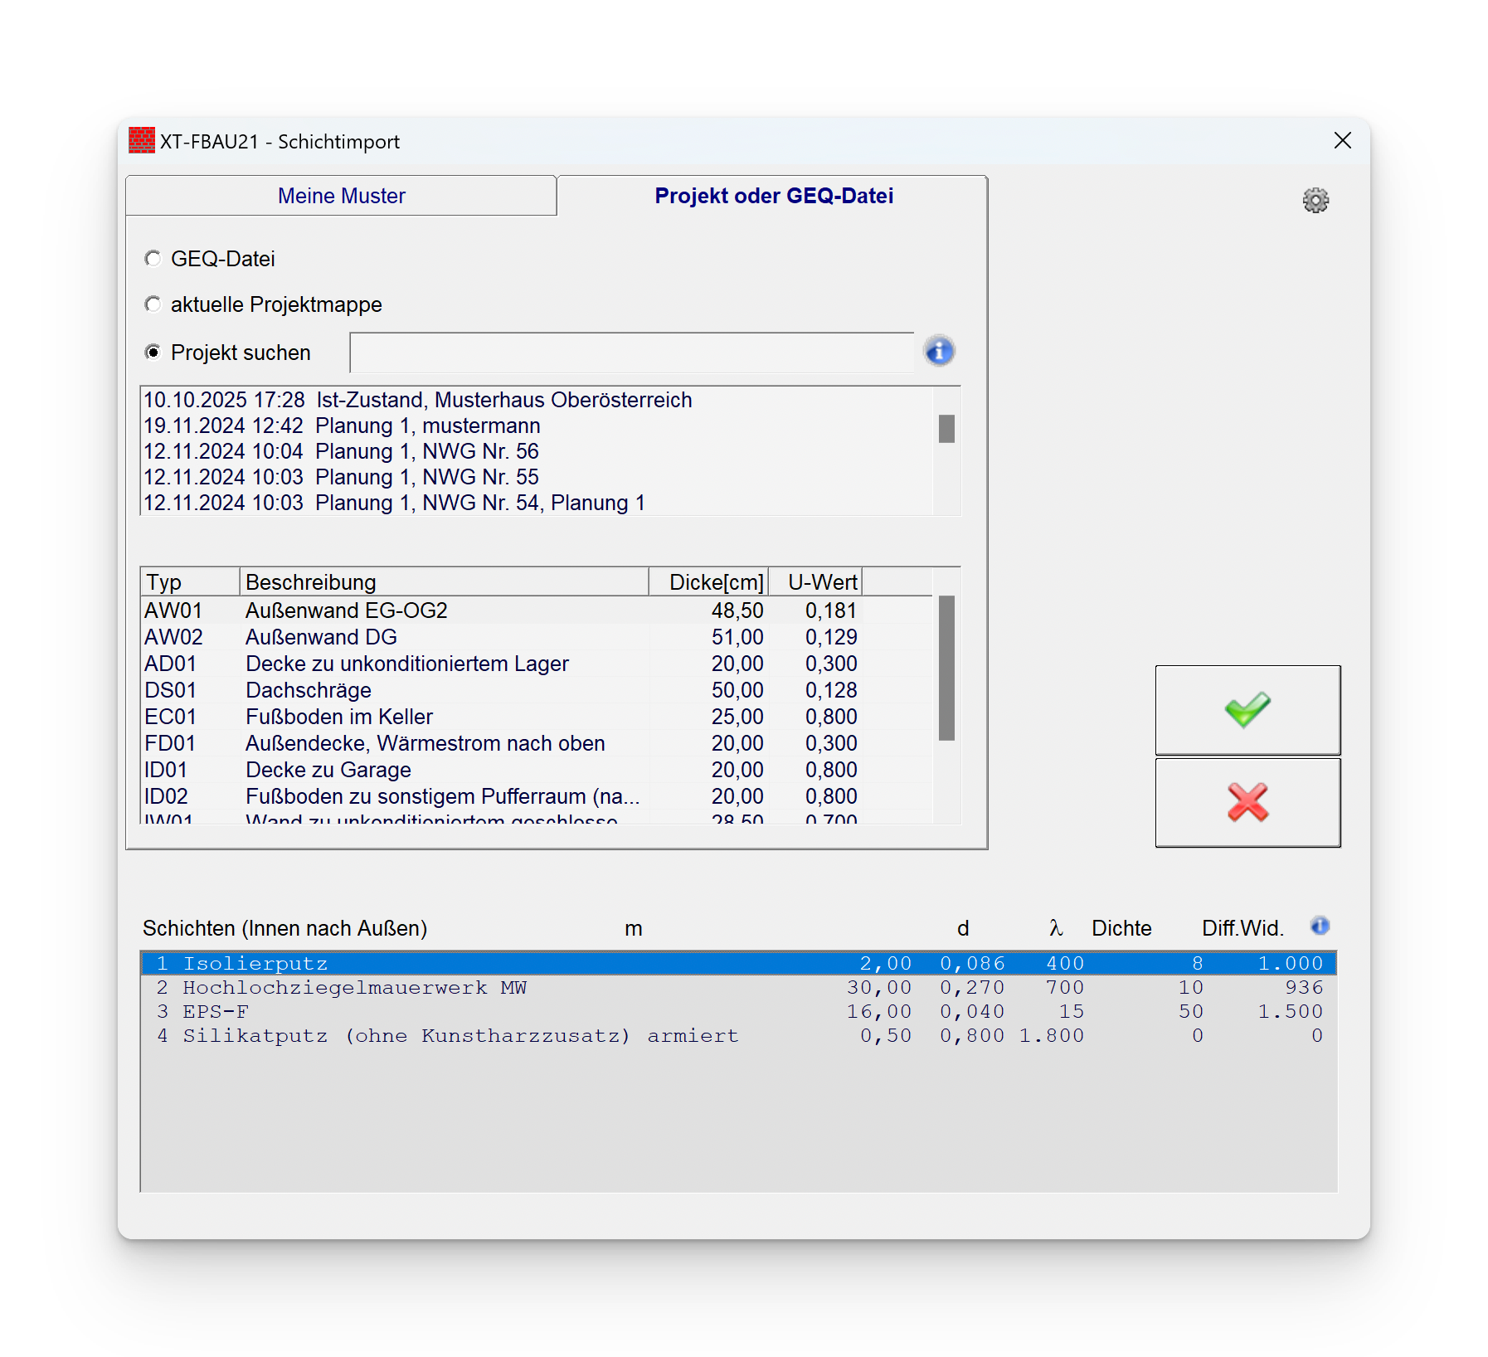The image size is (1488, 1357).
Task: Switch to Projekt oder GEQ-Datei tab
Action: [773, 196]
